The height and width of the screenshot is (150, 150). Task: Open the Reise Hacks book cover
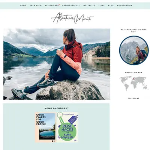point(67,127)
